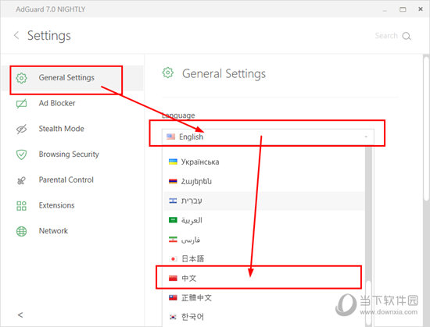
Task: Open the English language dropdown
Action: 267,137
